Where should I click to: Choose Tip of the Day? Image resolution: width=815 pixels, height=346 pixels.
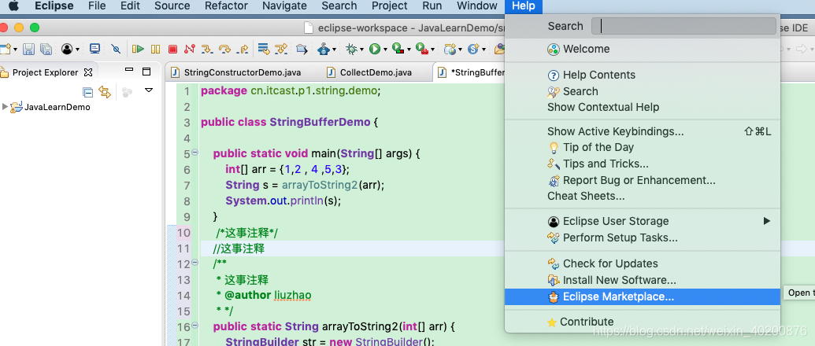click(x=643, y=147)
